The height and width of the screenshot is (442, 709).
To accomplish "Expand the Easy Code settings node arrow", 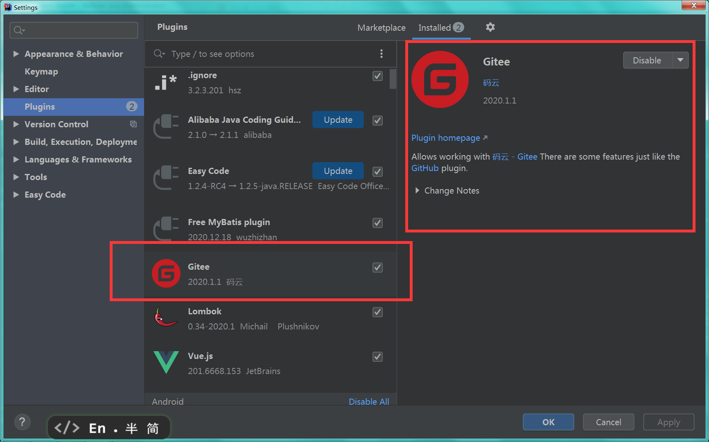I will click(16, 194).
